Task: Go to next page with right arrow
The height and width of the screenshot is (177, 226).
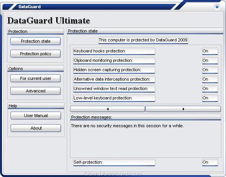Action: pos(183,109)
